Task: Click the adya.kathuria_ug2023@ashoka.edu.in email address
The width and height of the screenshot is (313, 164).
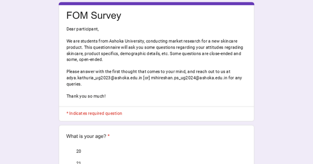Action: [104, 78]
